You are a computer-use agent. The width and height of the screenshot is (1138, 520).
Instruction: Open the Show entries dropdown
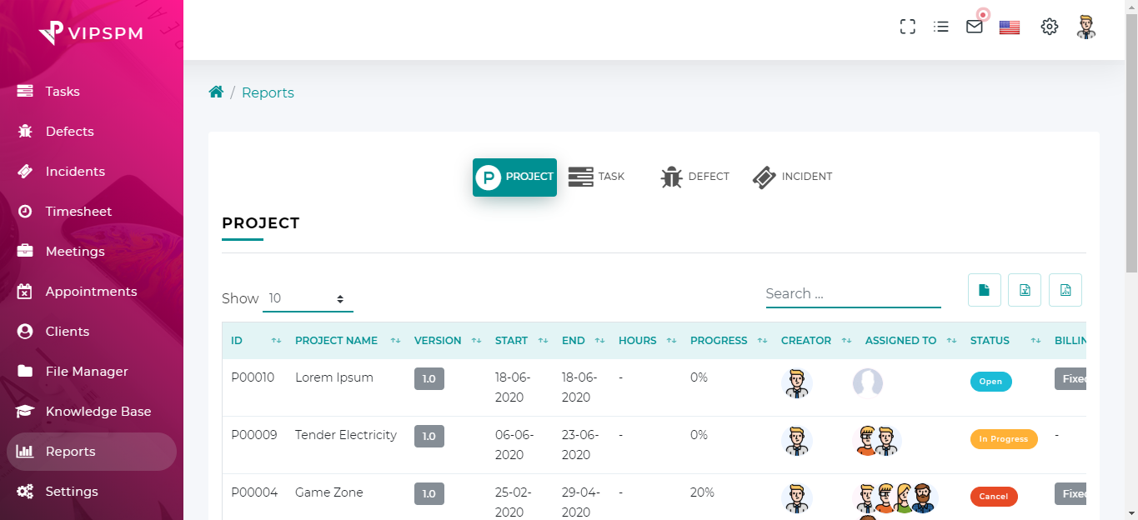[308, 298]
